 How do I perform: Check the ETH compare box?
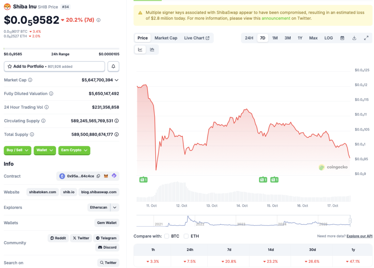point(186,236)
